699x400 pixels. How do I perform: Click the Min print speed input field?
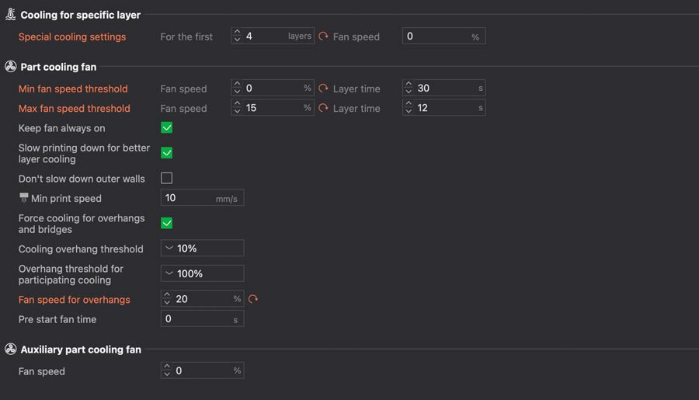[189, 198]
